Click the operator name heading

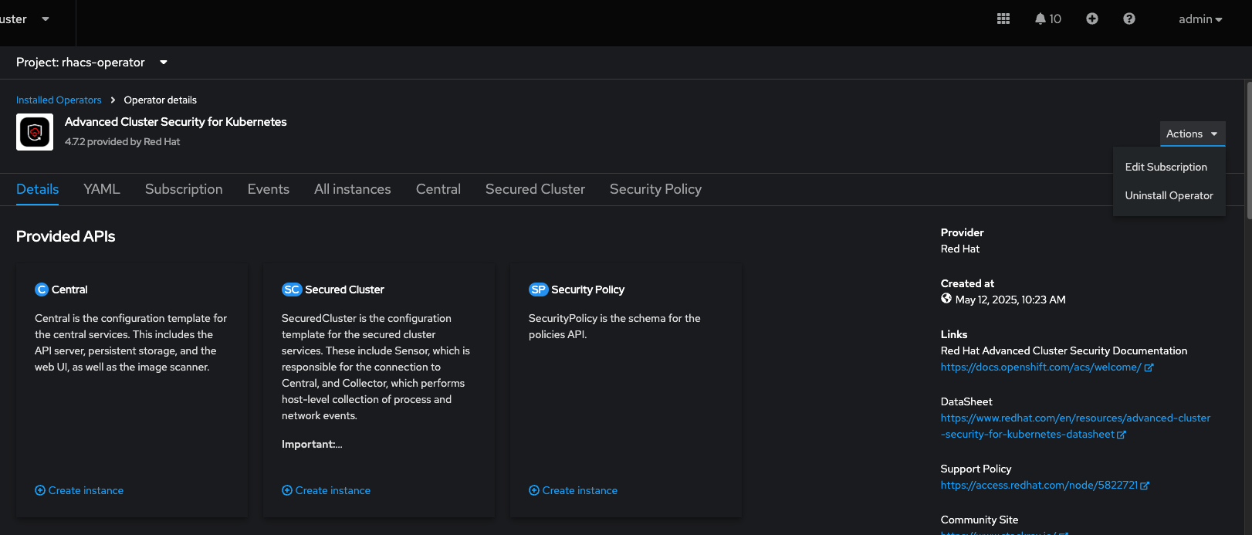click(x=176, y=122)
